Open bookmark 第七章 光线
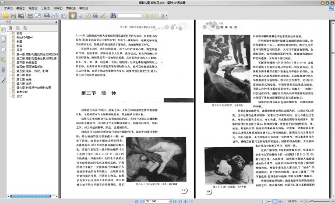Viewport: 335px width, 204px height. pyautogui.click(x=24, y=79)
